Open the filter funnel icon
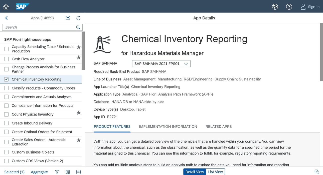The width and height of the screenshot is (323, 175). point(57,172)
